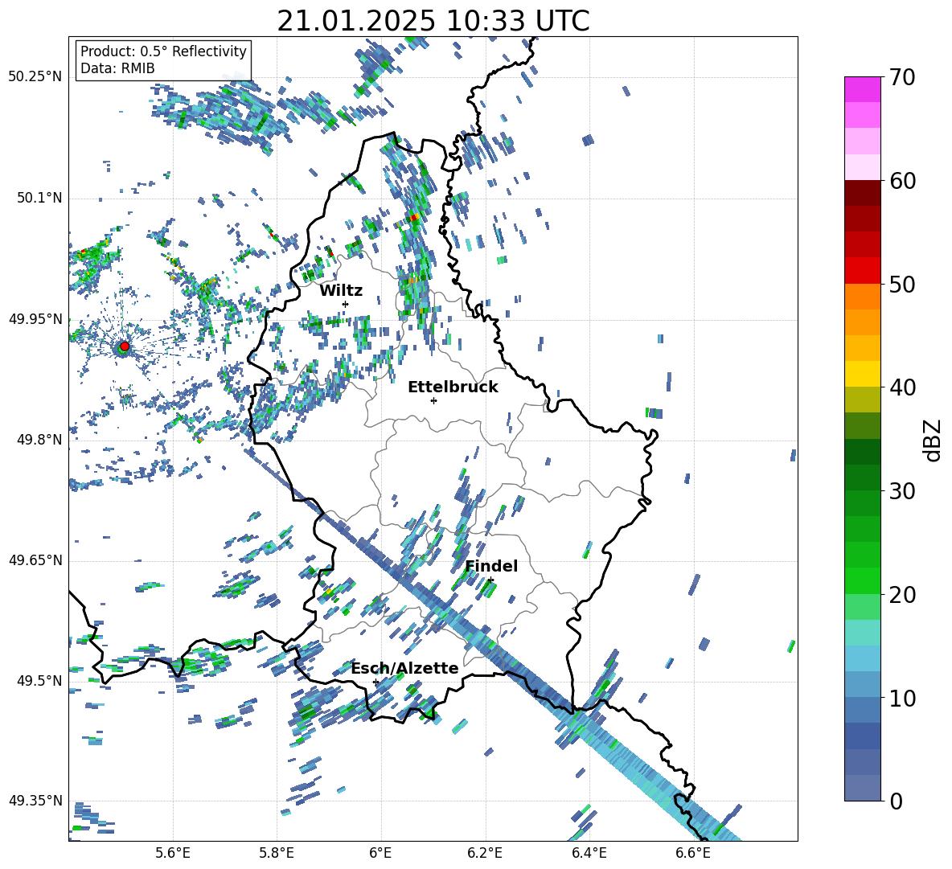
Task: Click the 50.25°N latitude label
Action: (35, 77)
